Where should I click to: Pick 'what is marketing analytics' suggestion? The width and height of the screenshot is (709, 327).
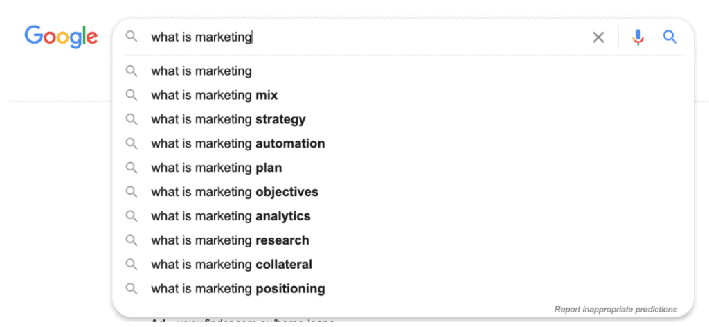click(x=231, y=216)
